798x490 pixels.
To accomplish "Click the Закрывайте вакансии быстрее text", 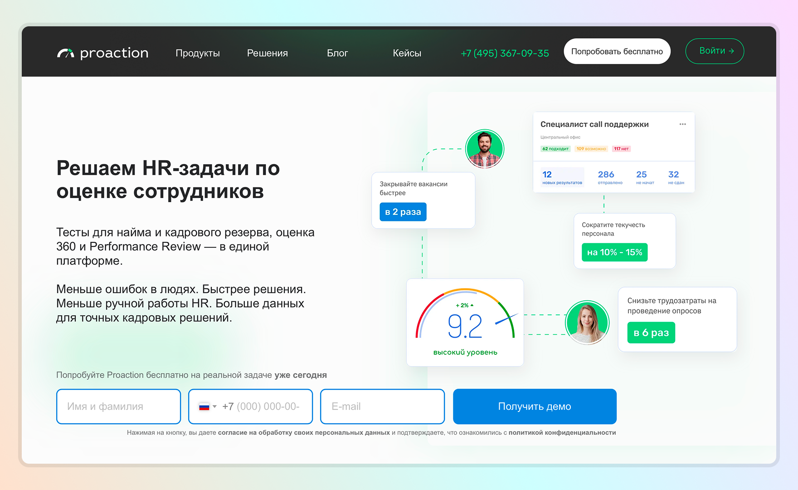I will tap(414, 188).
